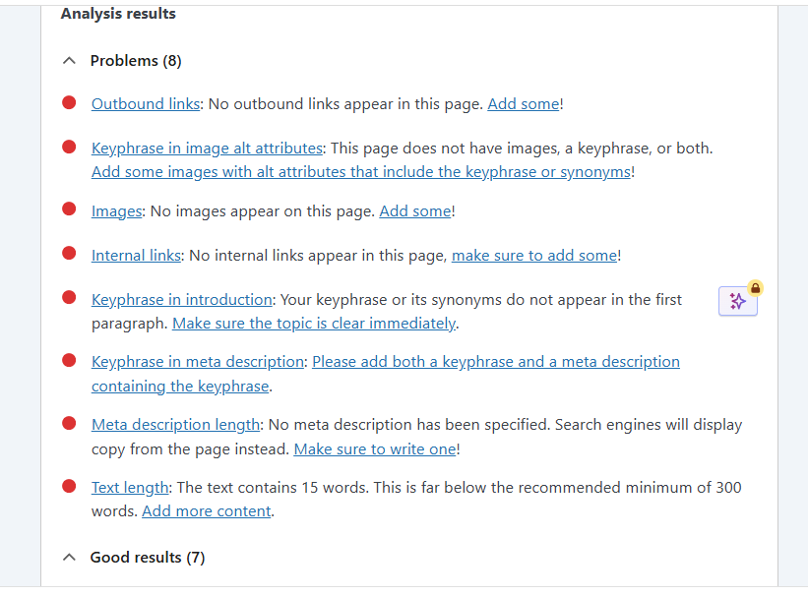
Task: Expand the Good results (7) section
Action: click(69, 557)
